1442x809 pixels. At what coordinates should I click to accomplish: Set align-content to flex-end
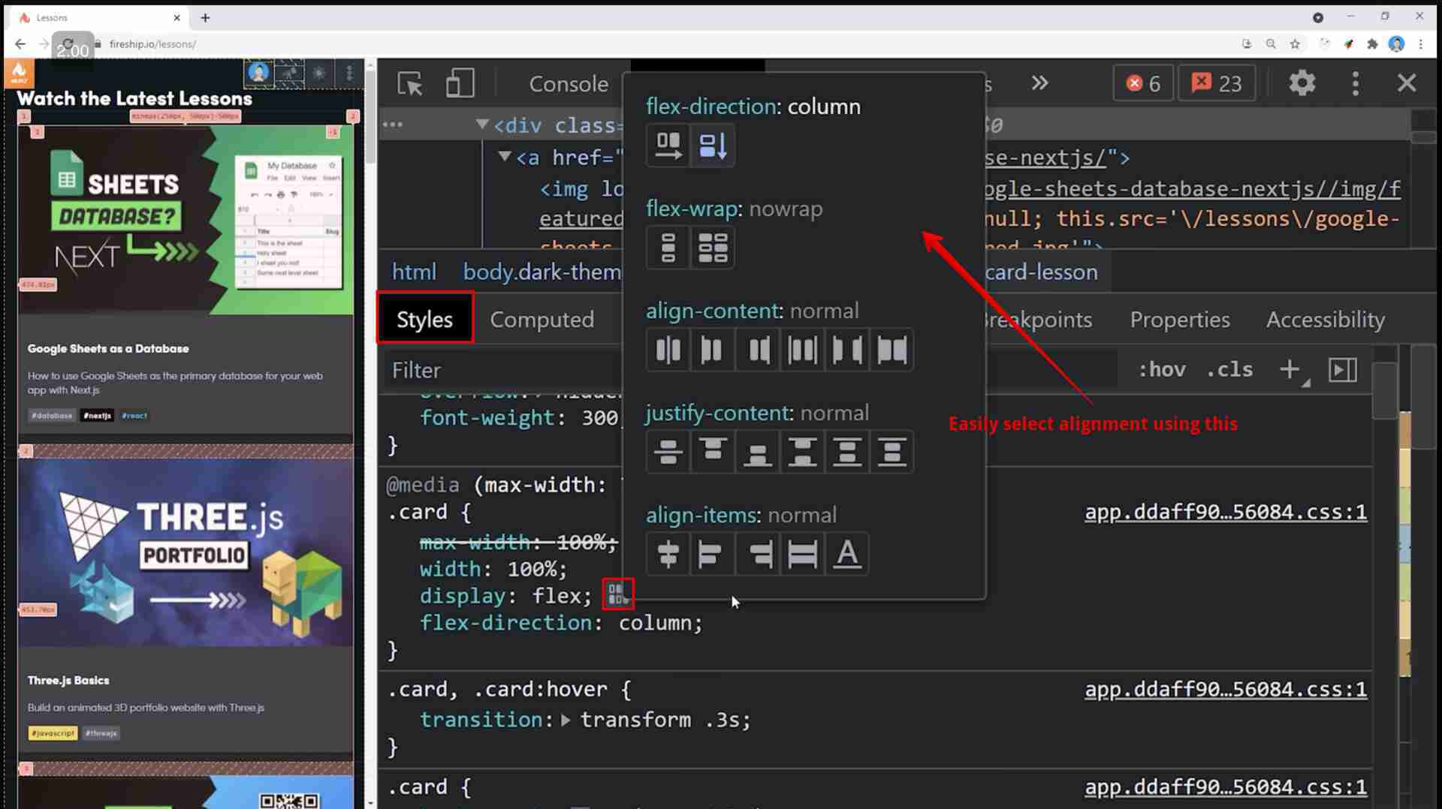[x=757, y=350]
